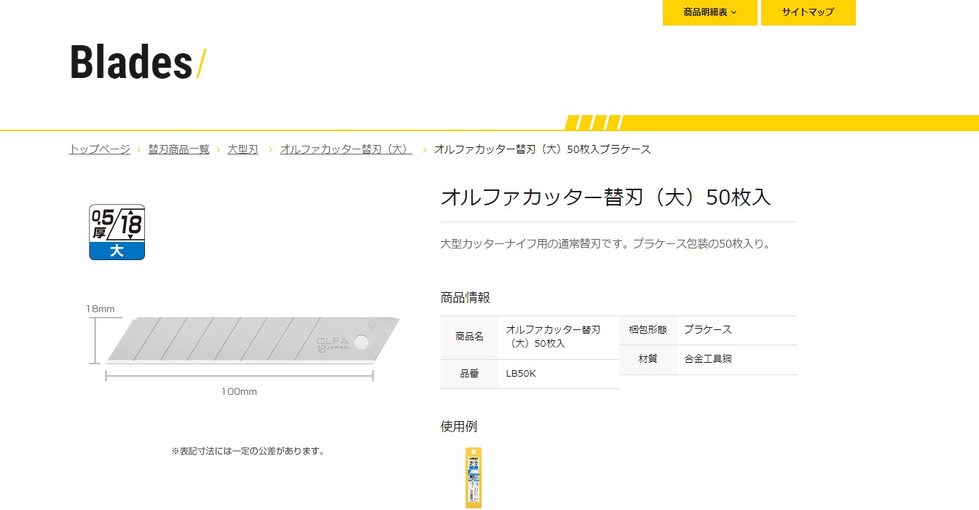Viewport: 979px width, 510px height.
Task: Open the yellow package usage example thumbnail
Action: coord(473,476)
